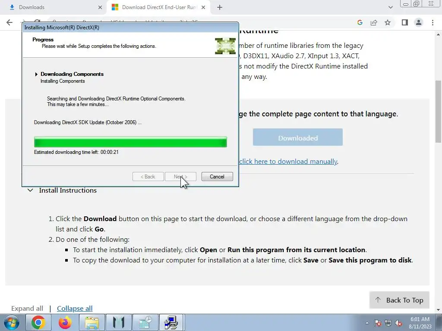Click the Collapse all link

point(75,308)
